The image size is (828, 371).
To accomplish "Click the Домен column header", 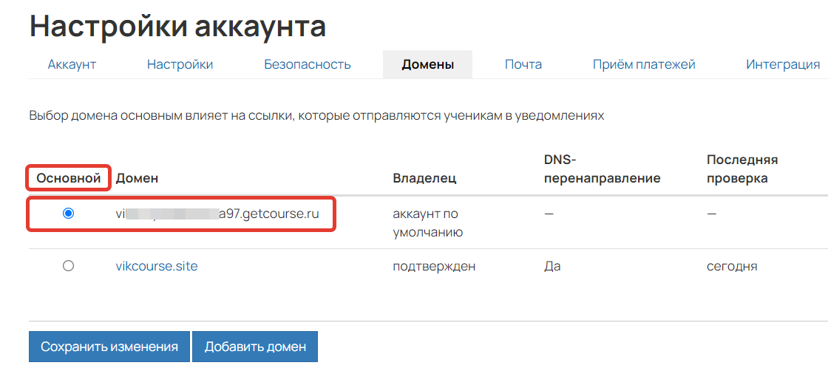I will [137, 178].
